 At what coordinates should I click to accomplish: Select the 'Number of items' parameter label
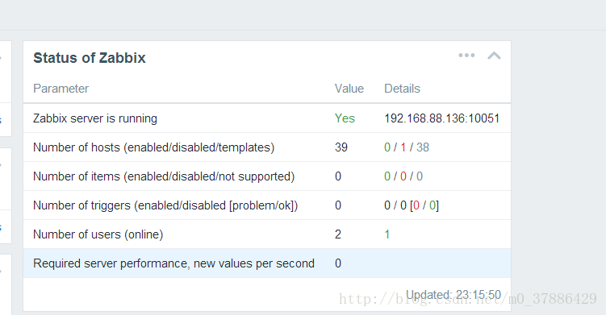click(x=164, y=176)
